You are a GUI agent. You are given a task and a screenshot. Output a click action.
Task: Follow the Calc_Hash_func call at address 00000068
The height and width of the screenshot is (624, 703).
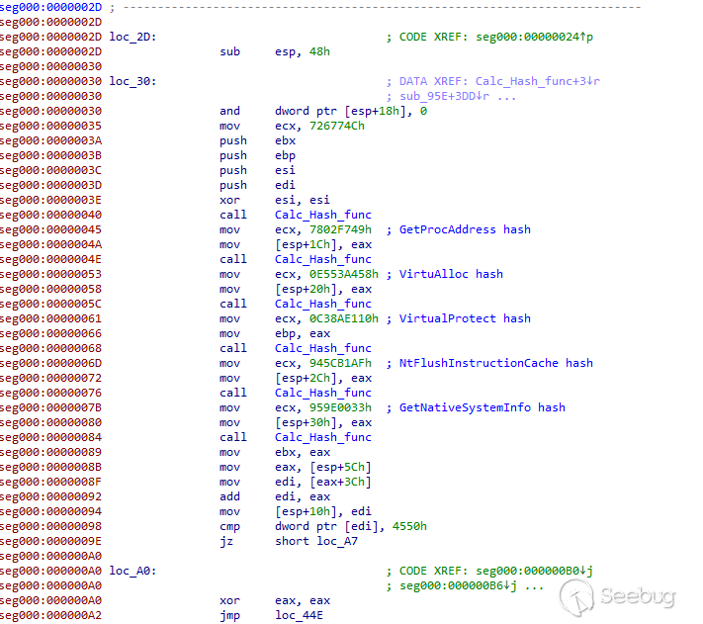322,348
